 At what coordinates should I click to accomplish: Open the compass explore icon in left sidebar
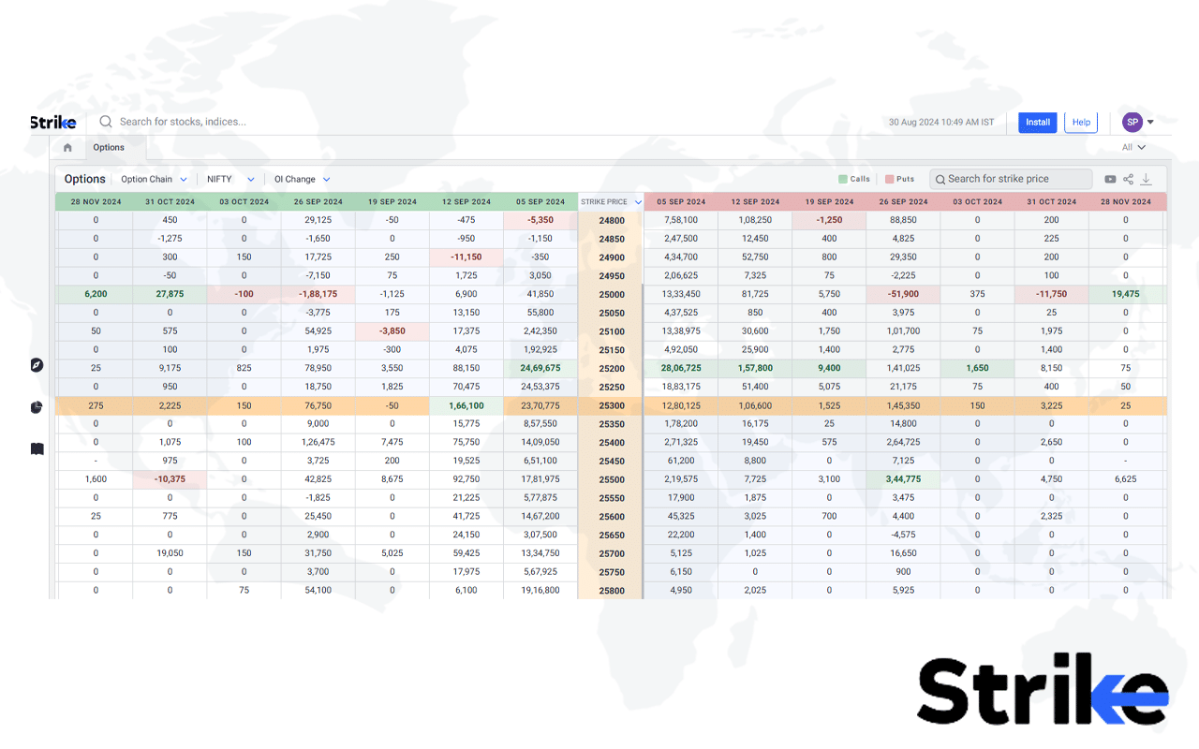click(37, 365)
